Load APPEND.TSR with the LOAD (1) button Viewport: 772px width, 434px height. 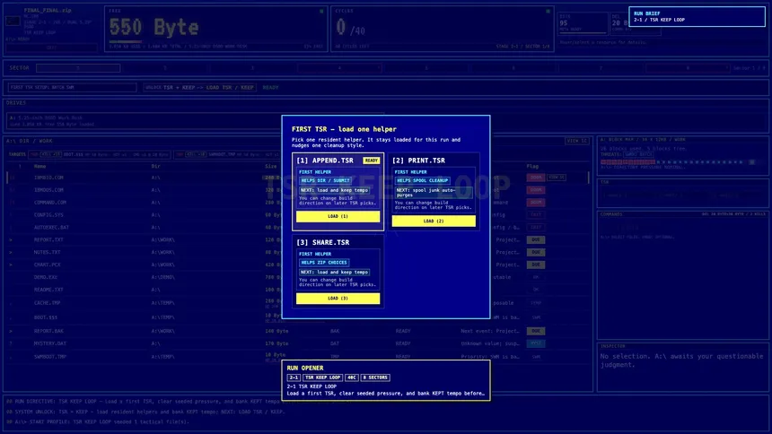(x=338, y=216)
